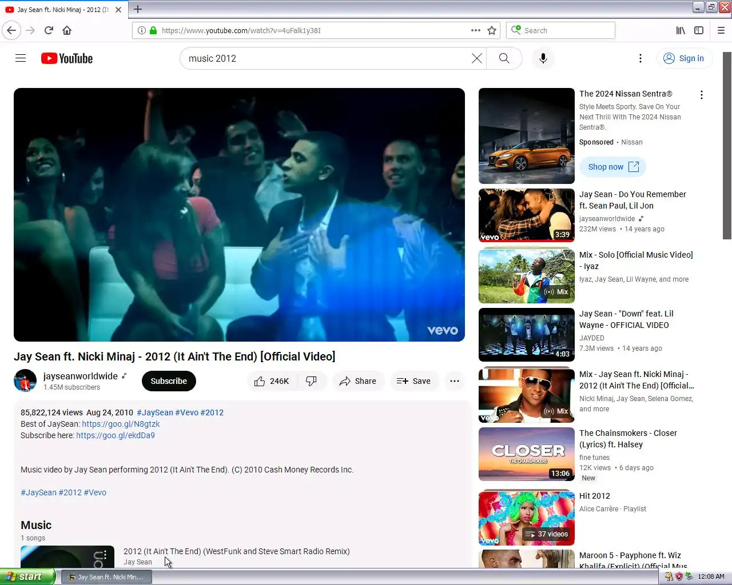Screen dimensions: 732x585
Task: Click the red shield tray icon
Action: [x=679, y=576]
